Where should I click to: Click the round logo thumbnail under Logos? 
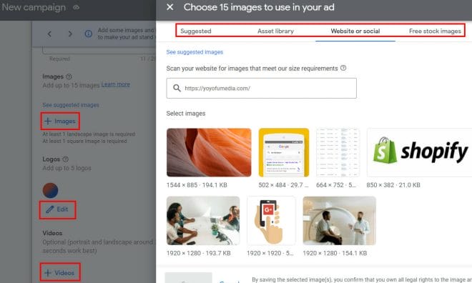50,190
